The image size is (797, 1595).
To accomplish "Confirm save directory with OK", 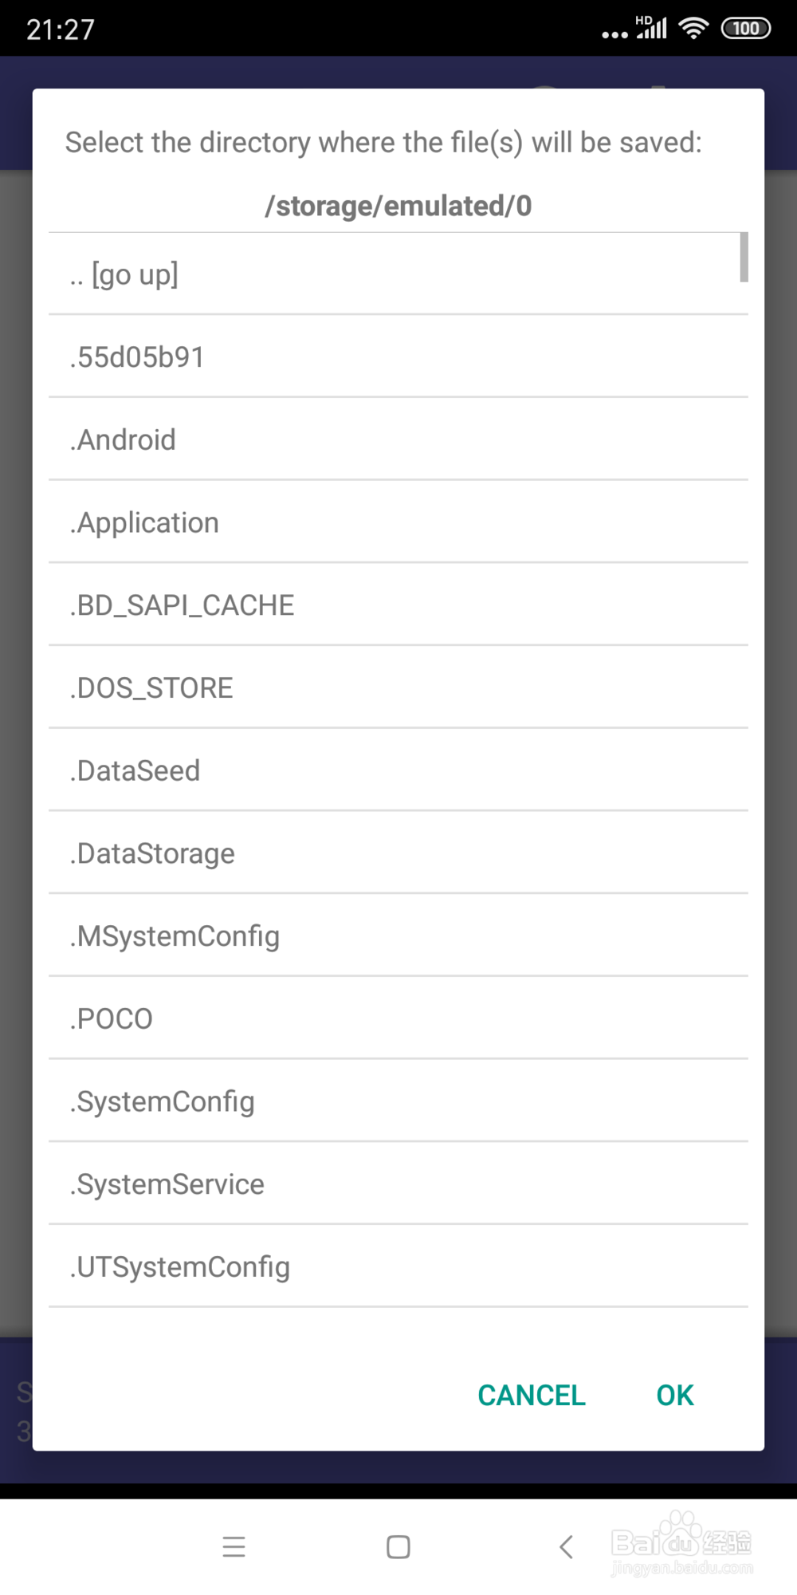I will point(674,1395).
